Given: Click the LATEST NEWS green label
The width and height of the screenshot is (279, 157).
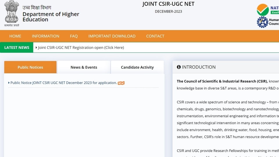Looking at the screenshot, I should coord(17,47).
